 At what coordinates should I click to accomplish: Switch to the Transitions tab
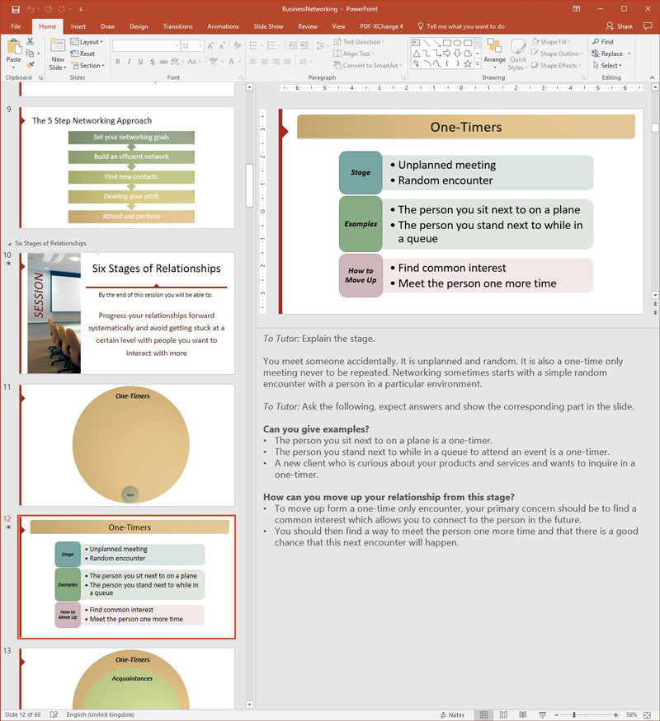177,26
